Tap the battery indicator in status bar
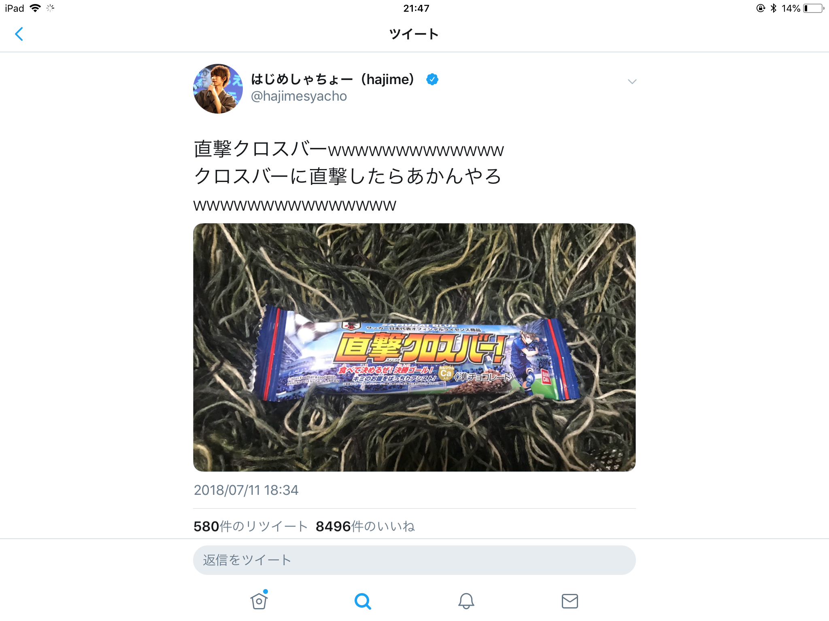 pos(813,8)
